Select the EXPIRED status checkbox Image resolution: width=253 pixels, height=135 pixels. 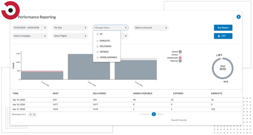point(98,52)
